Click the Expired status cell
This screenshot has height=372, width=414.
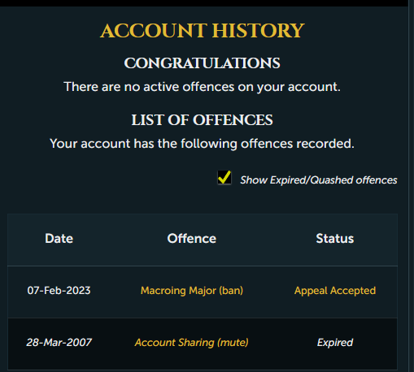point(335,343)
